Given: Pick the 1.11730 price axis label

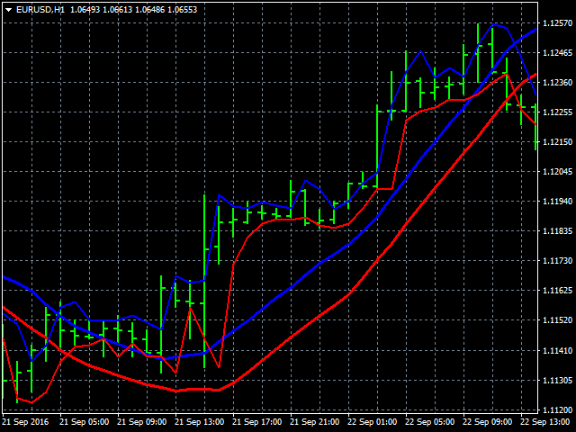Looking at the screenshot, I should [557, 261].
